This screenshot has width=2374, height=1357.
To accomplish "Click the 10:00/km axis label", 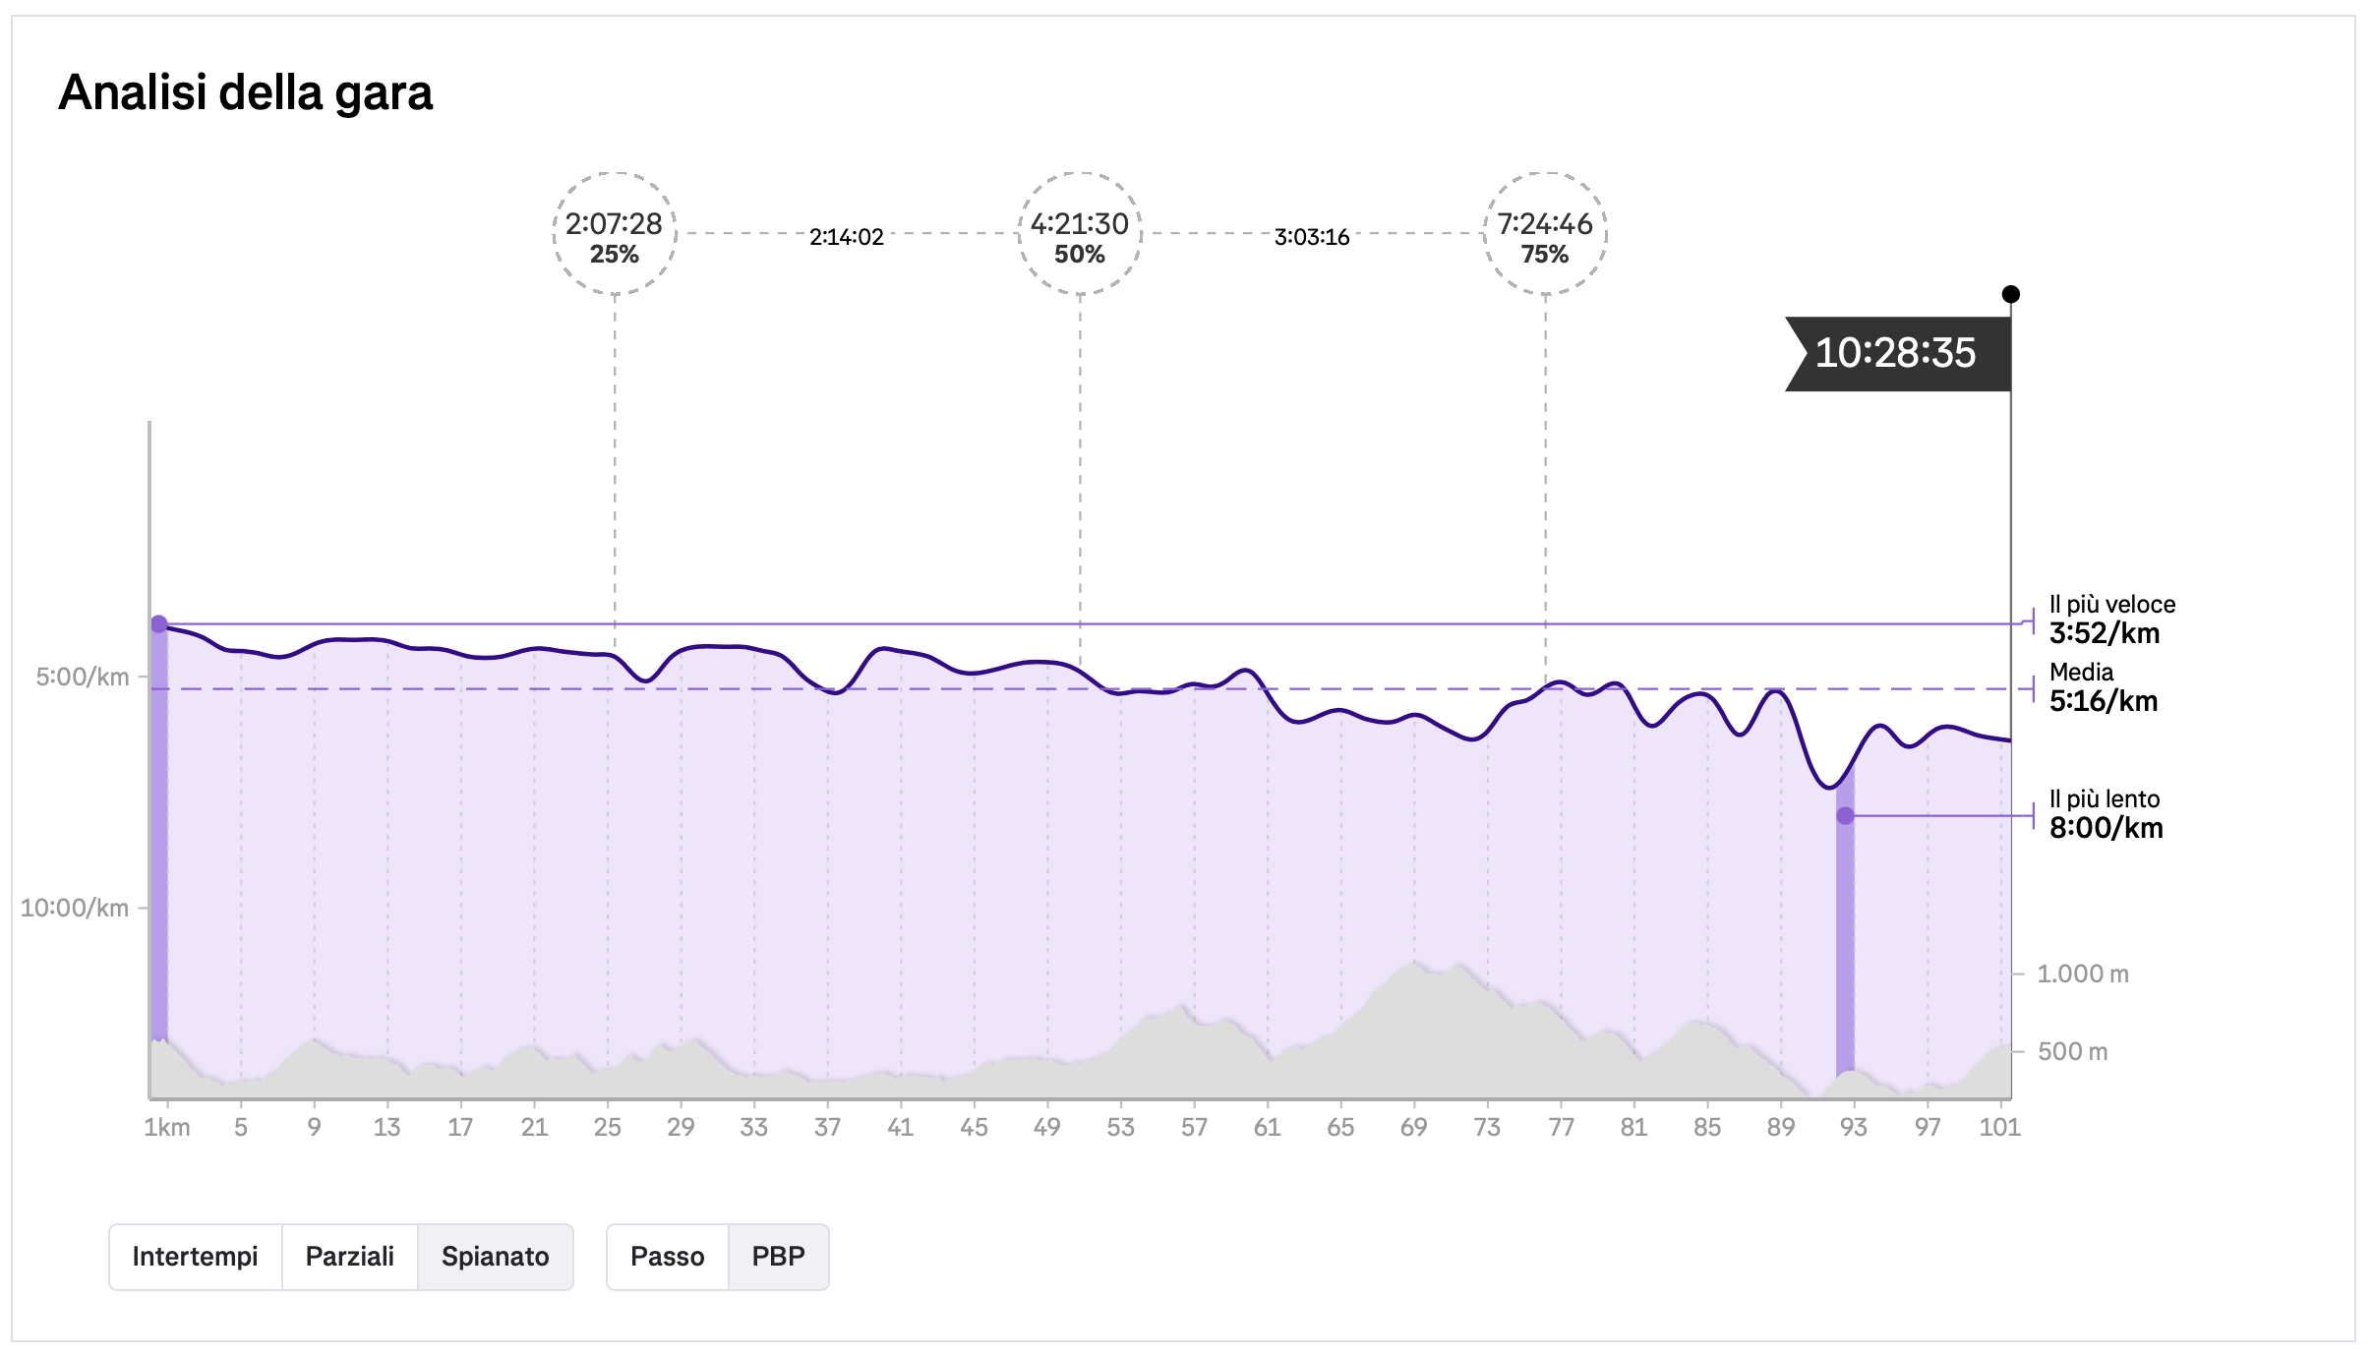I will [75, 908].
